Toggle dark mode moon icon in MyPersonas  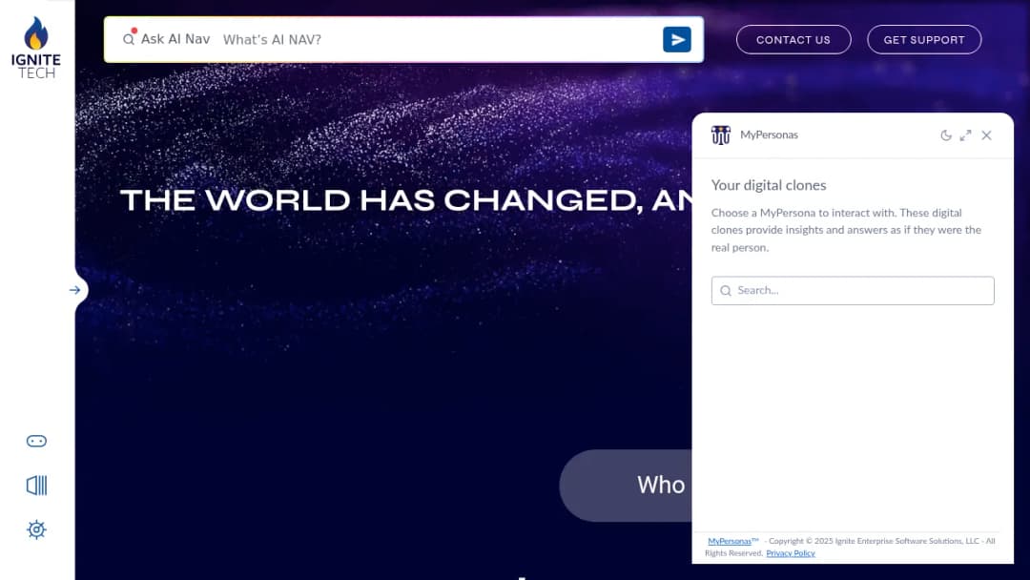click(946, 135)
